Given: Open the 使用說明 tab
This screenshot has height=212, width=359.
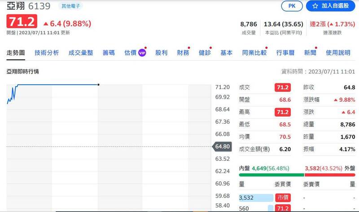Looking at the screenshot, I should (338, 53).
